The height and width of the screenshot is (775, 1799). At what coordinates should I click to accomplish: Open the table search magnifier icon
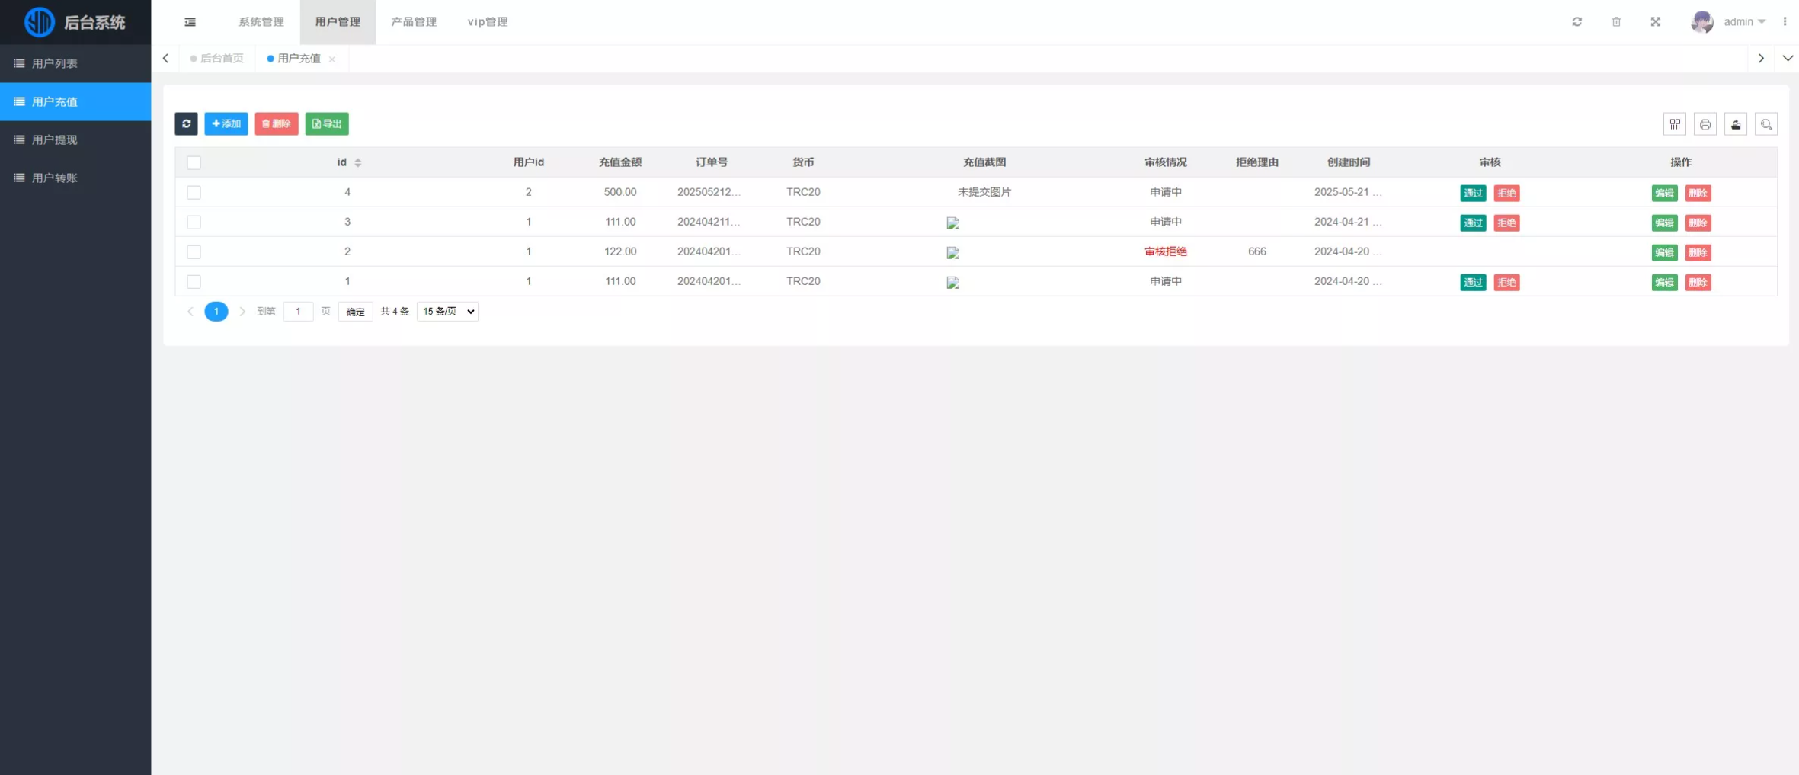click(x=1765, y=124)
